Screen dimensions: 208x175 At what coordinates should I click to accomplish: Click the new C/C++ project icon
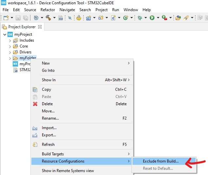89,18
